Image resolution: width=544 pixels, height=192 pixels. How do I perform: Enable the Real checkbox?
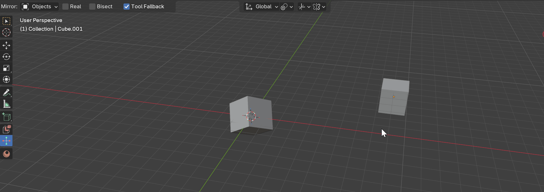(x=65, y=6)
